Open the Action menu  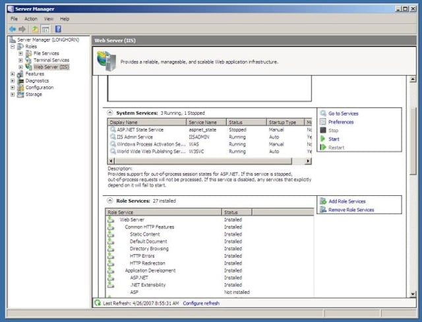point(31,19)
